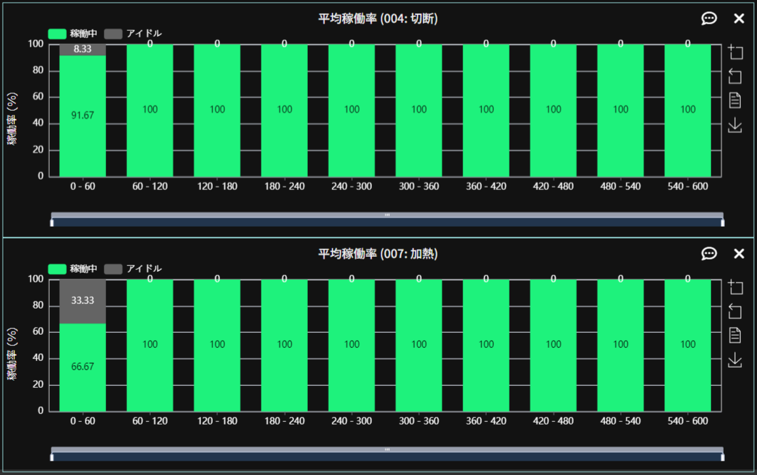Viewport: 757px width, 475px height.
Task: Close the 007 加熱 chart panel
Action: coord(739,254)
